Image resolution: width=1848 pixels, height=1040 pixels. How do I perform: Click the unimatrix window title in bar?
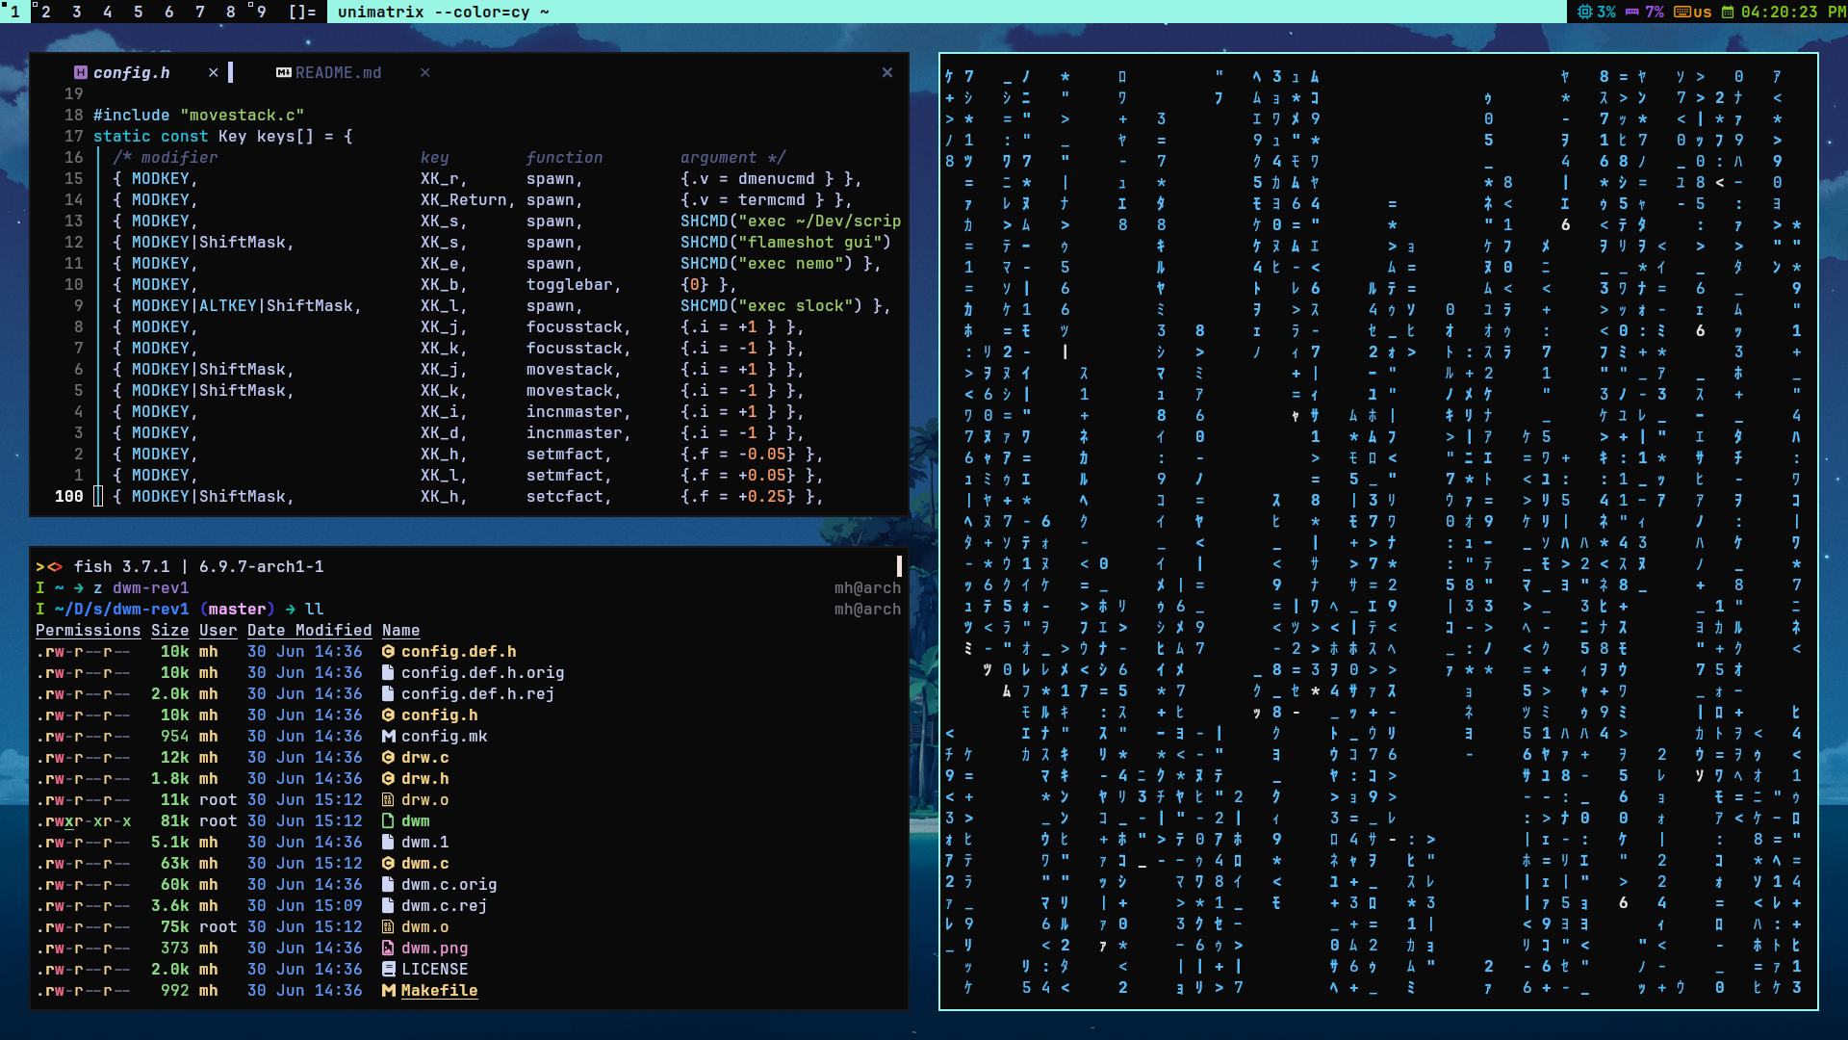pos(443,13)
